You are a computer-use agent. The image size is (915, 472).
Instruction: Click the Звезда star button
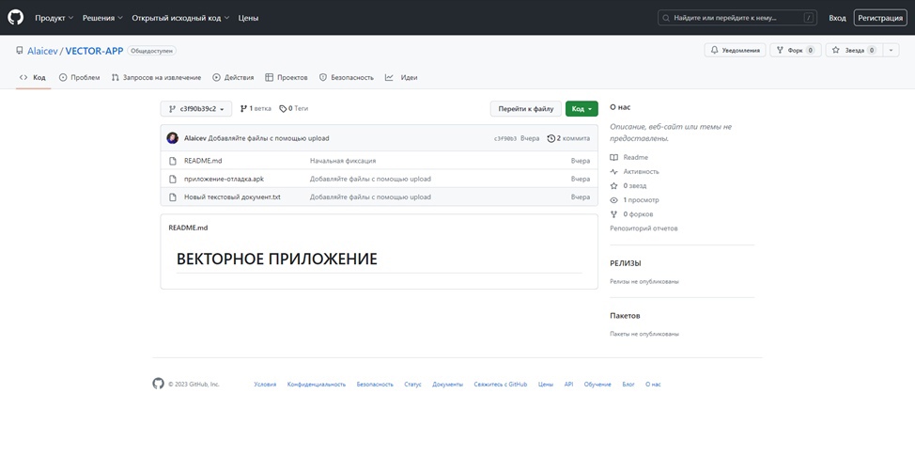[x=854, y=50]
